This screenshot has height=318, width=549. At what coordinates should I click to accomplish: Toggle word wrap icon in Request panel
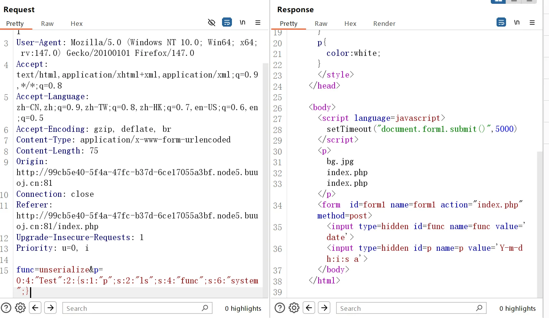[227, 23]
